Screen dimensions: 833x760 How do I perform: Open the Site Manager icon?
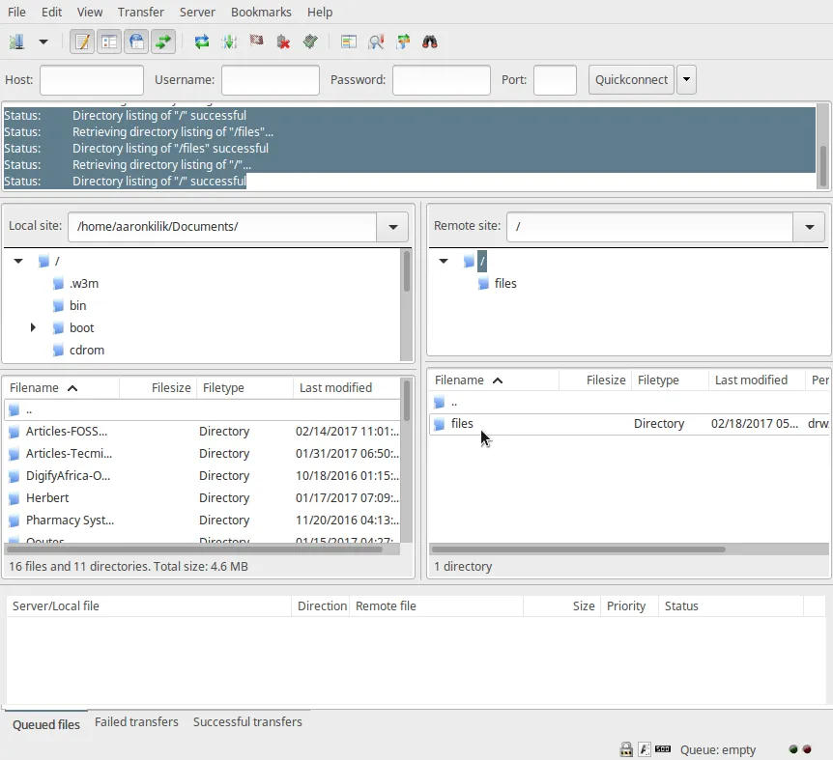click(x=16, y=42)
